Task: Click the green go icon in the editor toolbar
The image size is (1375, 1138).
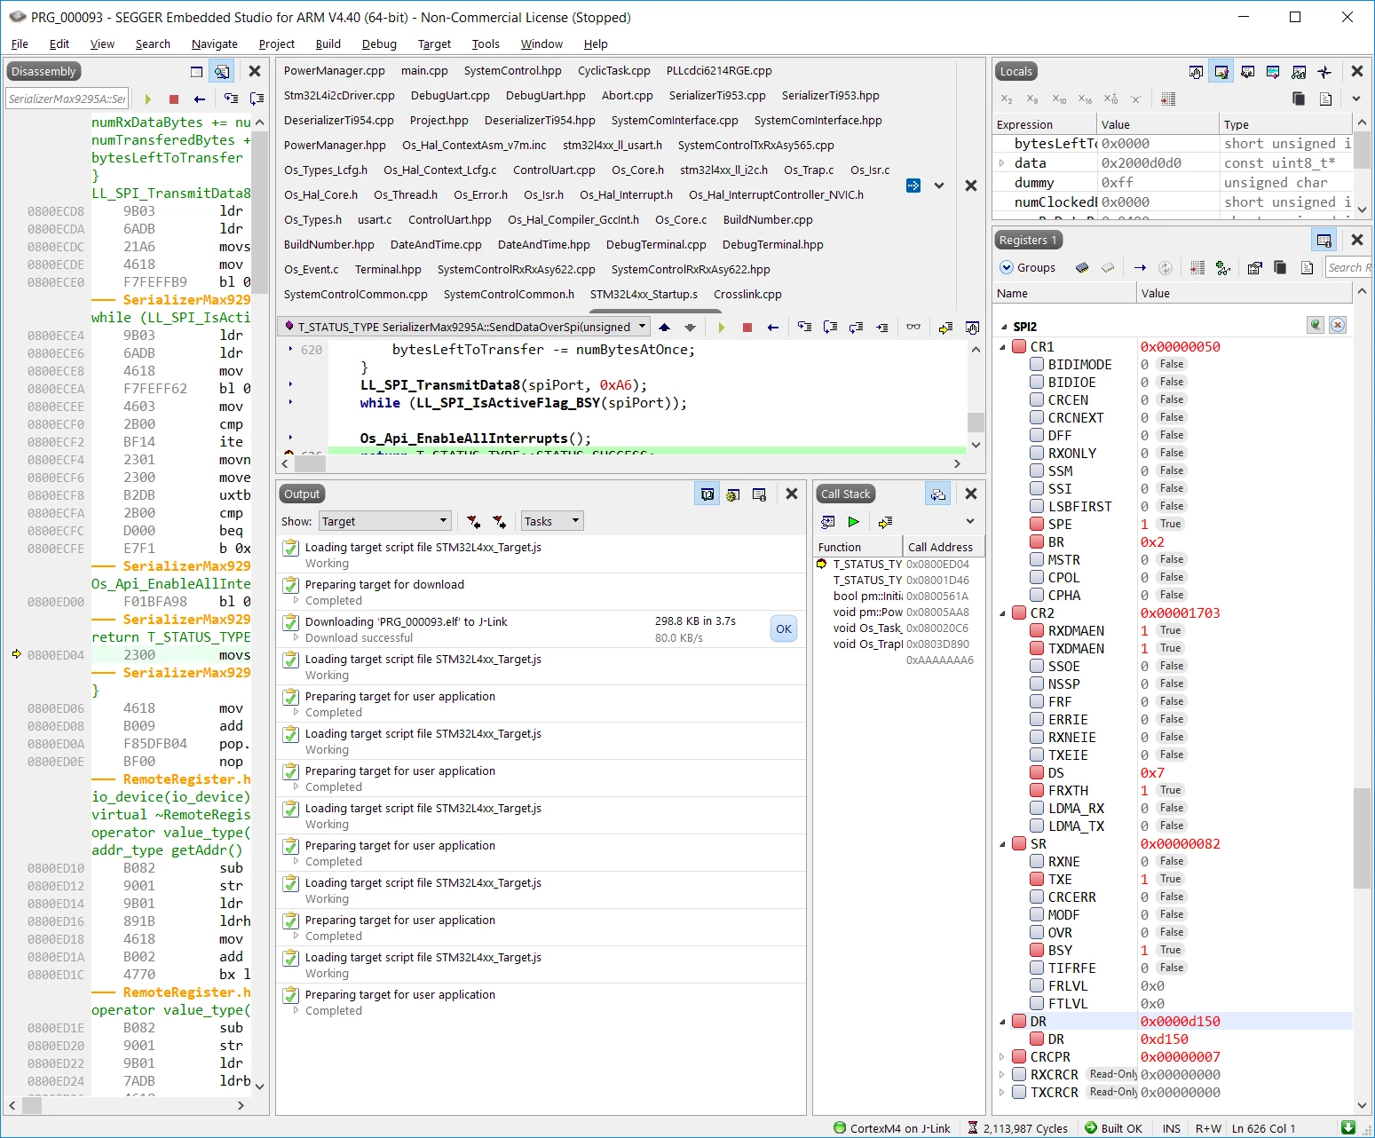Action: tap(721, 328)
